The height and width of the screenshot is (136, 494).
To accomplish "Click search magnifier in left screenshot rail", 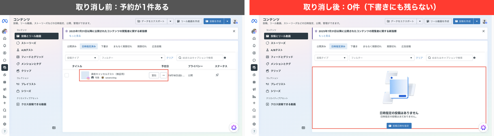I will coord(5,110).
